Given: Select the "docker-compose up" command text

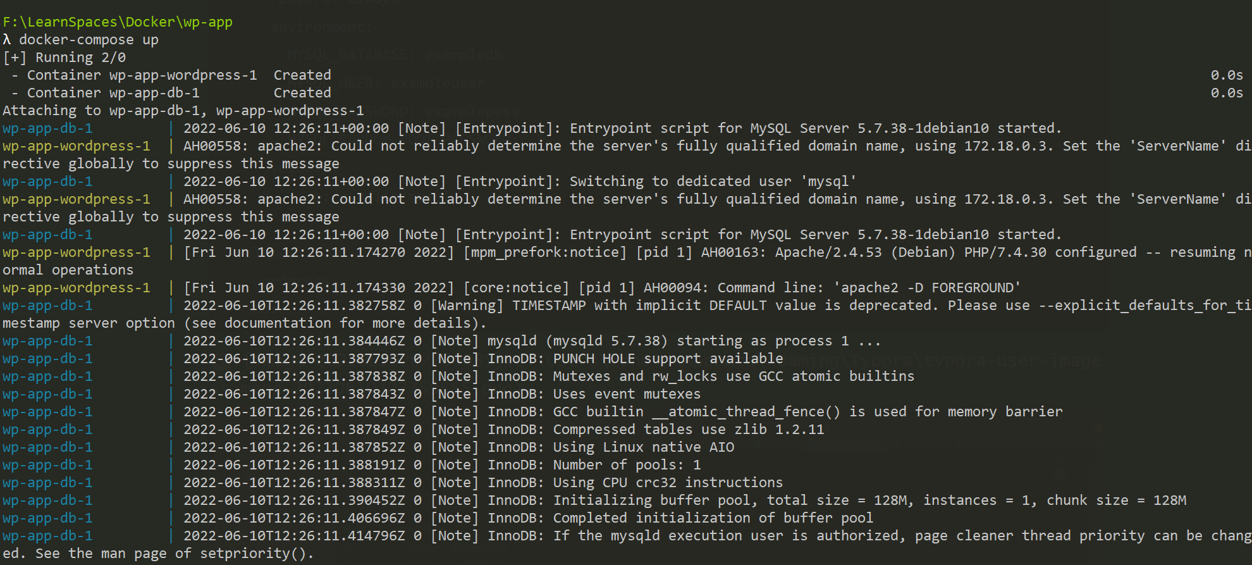Looking at the screenshot, I should (x=89, y=40).
